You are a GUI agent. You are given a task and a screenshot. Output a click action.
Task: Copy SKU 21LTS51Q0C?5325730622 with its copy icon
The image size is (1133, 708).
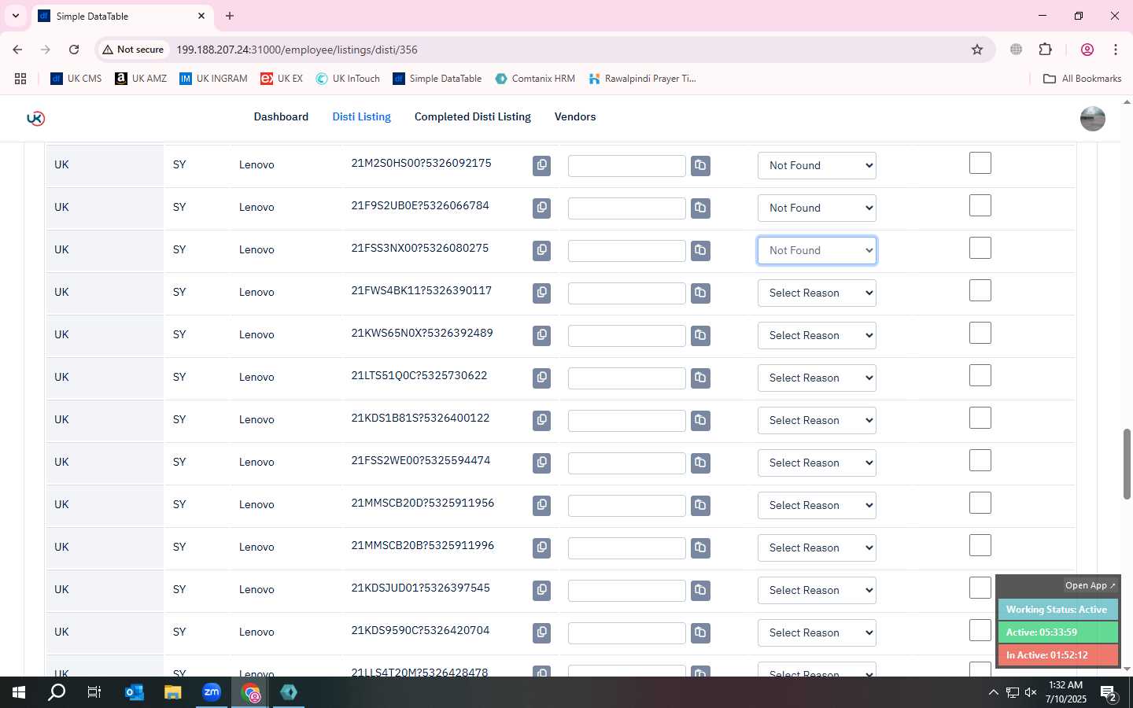click(x=541, y=378)
